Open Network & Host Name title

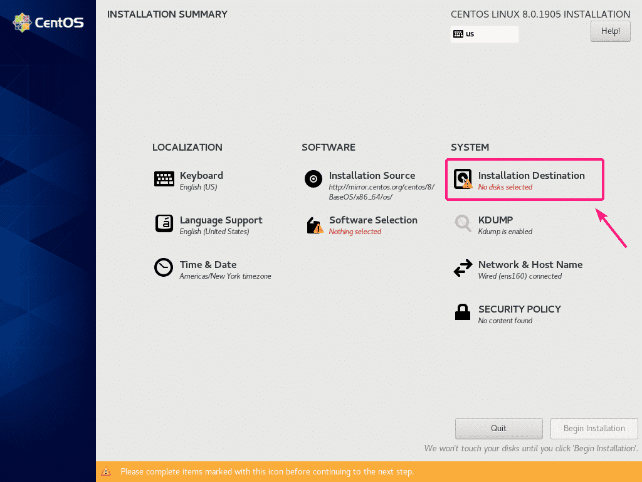pos(530,265)
